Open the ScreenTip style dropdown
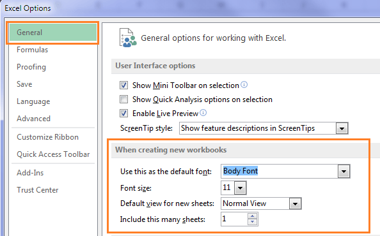This screenshot has width=380, height=236. point(342,128)
